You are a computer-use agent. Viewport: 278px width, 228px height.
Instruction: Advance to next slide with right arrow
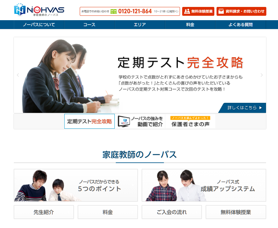click(262, 75)
